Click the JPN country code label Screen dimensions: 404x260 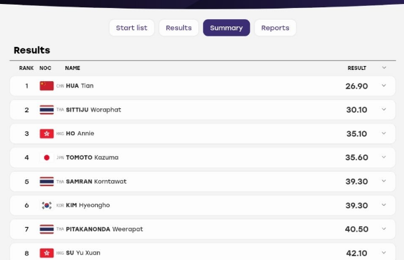point(60,158)
